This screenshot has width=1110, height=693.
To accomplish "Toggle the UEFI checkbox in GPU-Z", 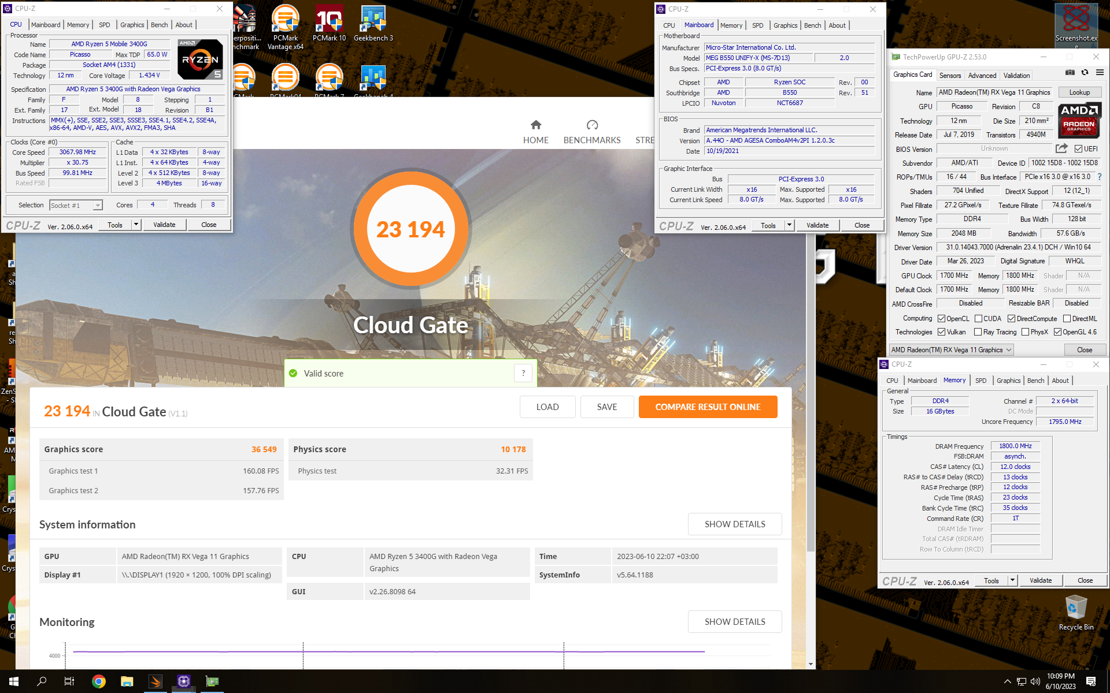I will (1078, 149).
